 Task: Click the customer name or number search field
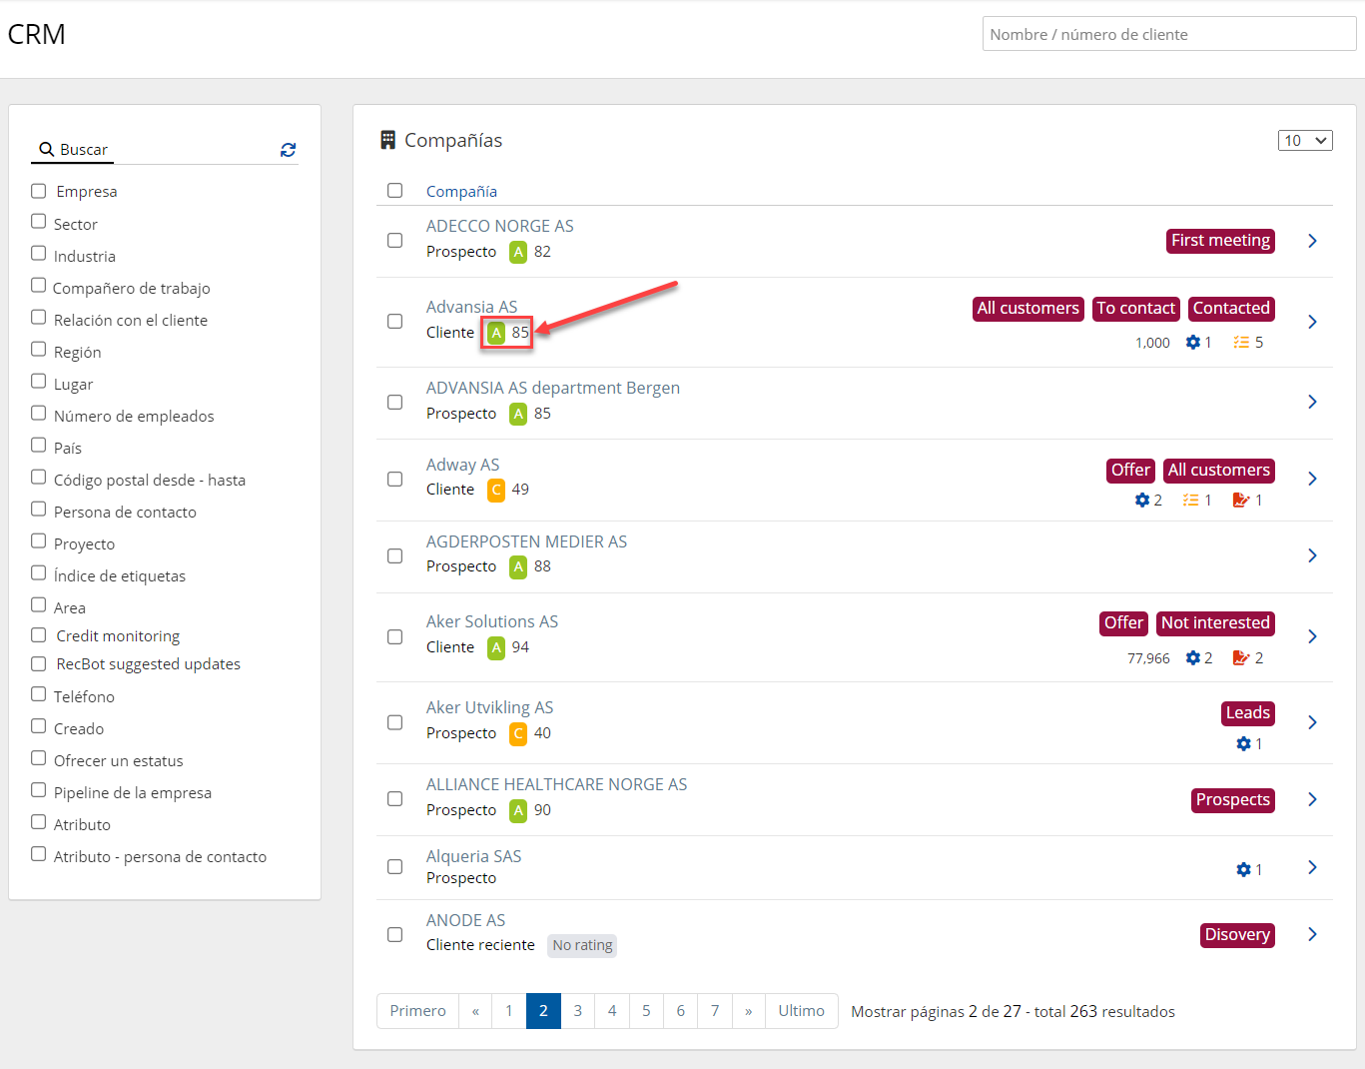(x=1168, y=34)
